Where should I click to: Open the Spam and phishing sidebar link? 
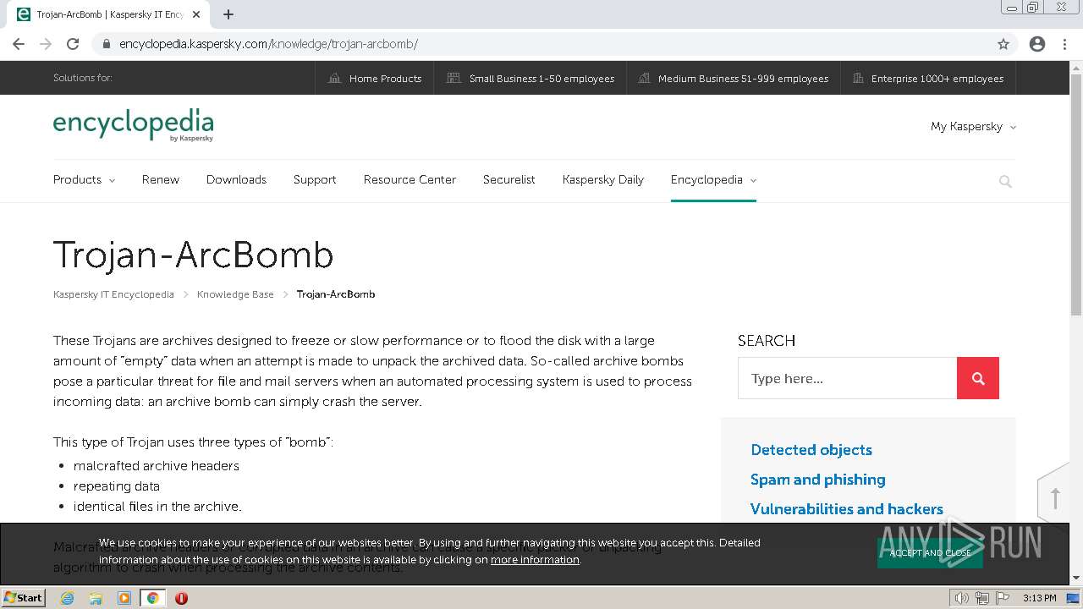[x=818, y=480]
